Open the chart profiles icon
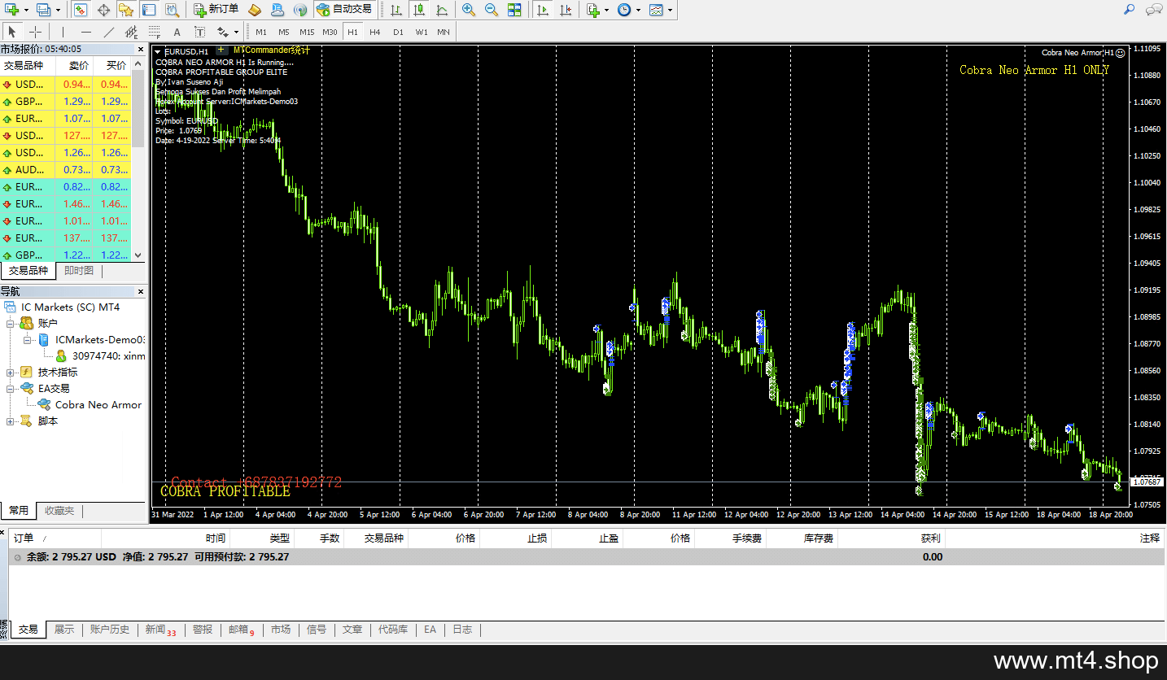The height and width of the screenshot is (680, 1167). coord(42,10)
